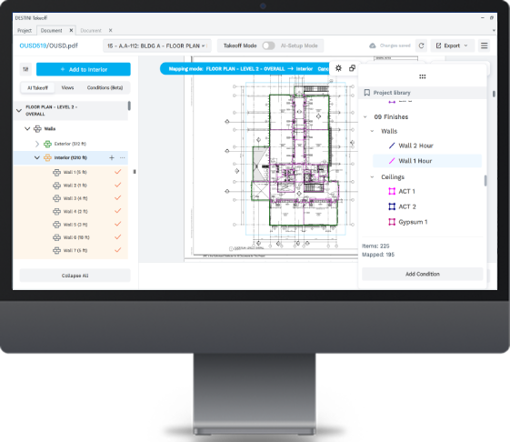Click the Export icon button
The width and height of the screenshot is (510, 442).
[438, 45]
